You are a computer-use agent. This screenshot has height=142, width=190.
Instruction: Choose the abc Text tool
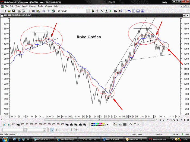[x=120, y=124]
